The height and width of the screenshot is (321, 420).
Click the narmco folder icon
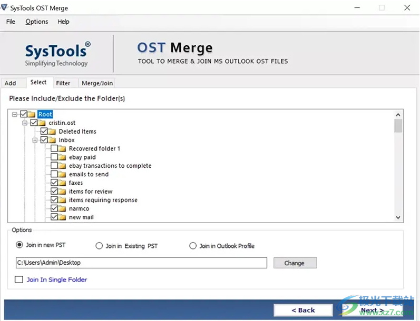pos(62,209)
